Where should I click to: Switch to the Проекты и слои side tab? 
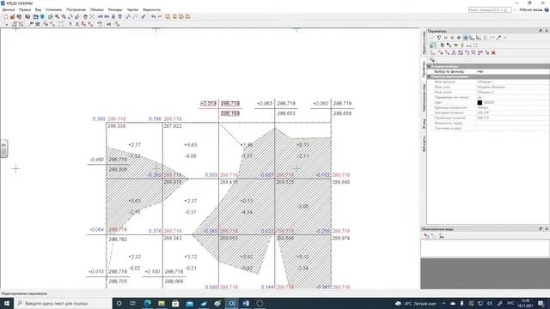pos(424,42)
